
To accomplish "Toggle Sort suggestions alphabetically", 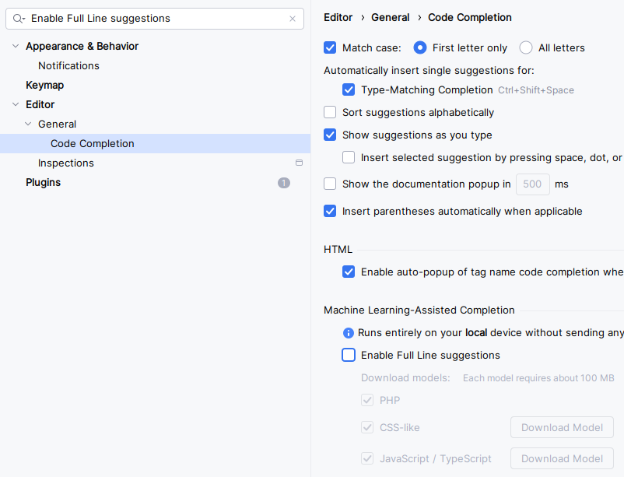I will click(x=330, y=113).
